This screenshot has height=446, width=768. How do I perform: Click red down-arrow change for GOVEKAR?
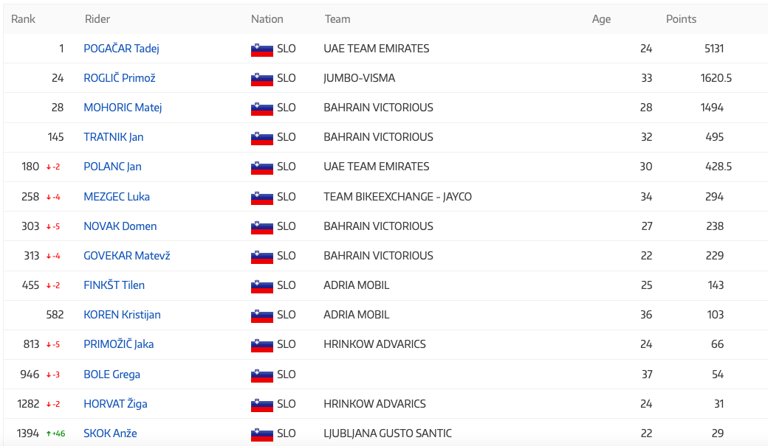pos(53,257)
